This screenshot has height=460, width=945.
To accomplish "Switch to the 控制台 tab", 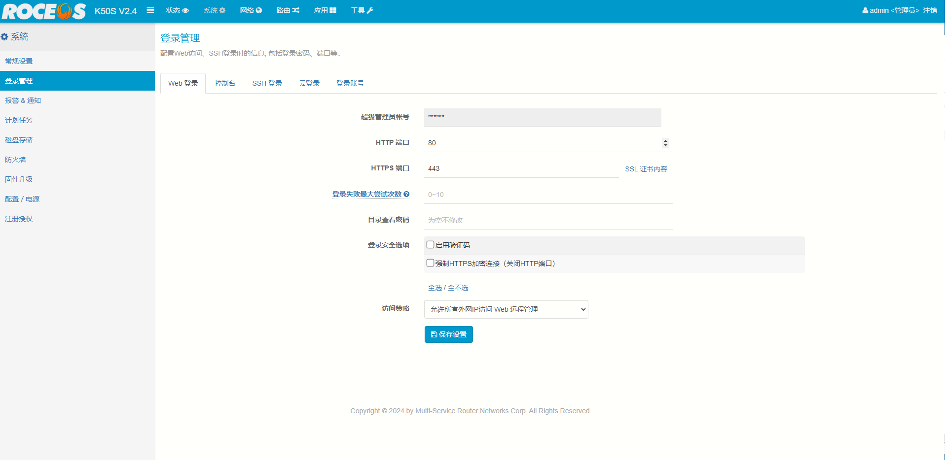I will (x=225, y=83).
